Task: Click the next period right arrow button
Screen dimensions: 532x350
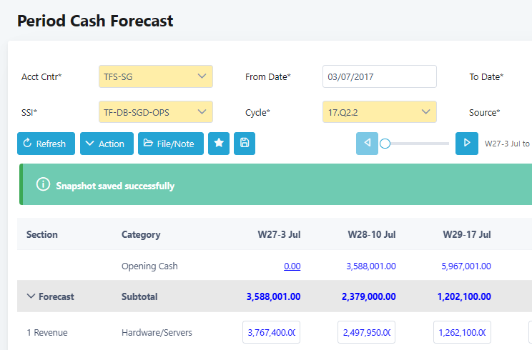Action: click(x=467, y=144)
